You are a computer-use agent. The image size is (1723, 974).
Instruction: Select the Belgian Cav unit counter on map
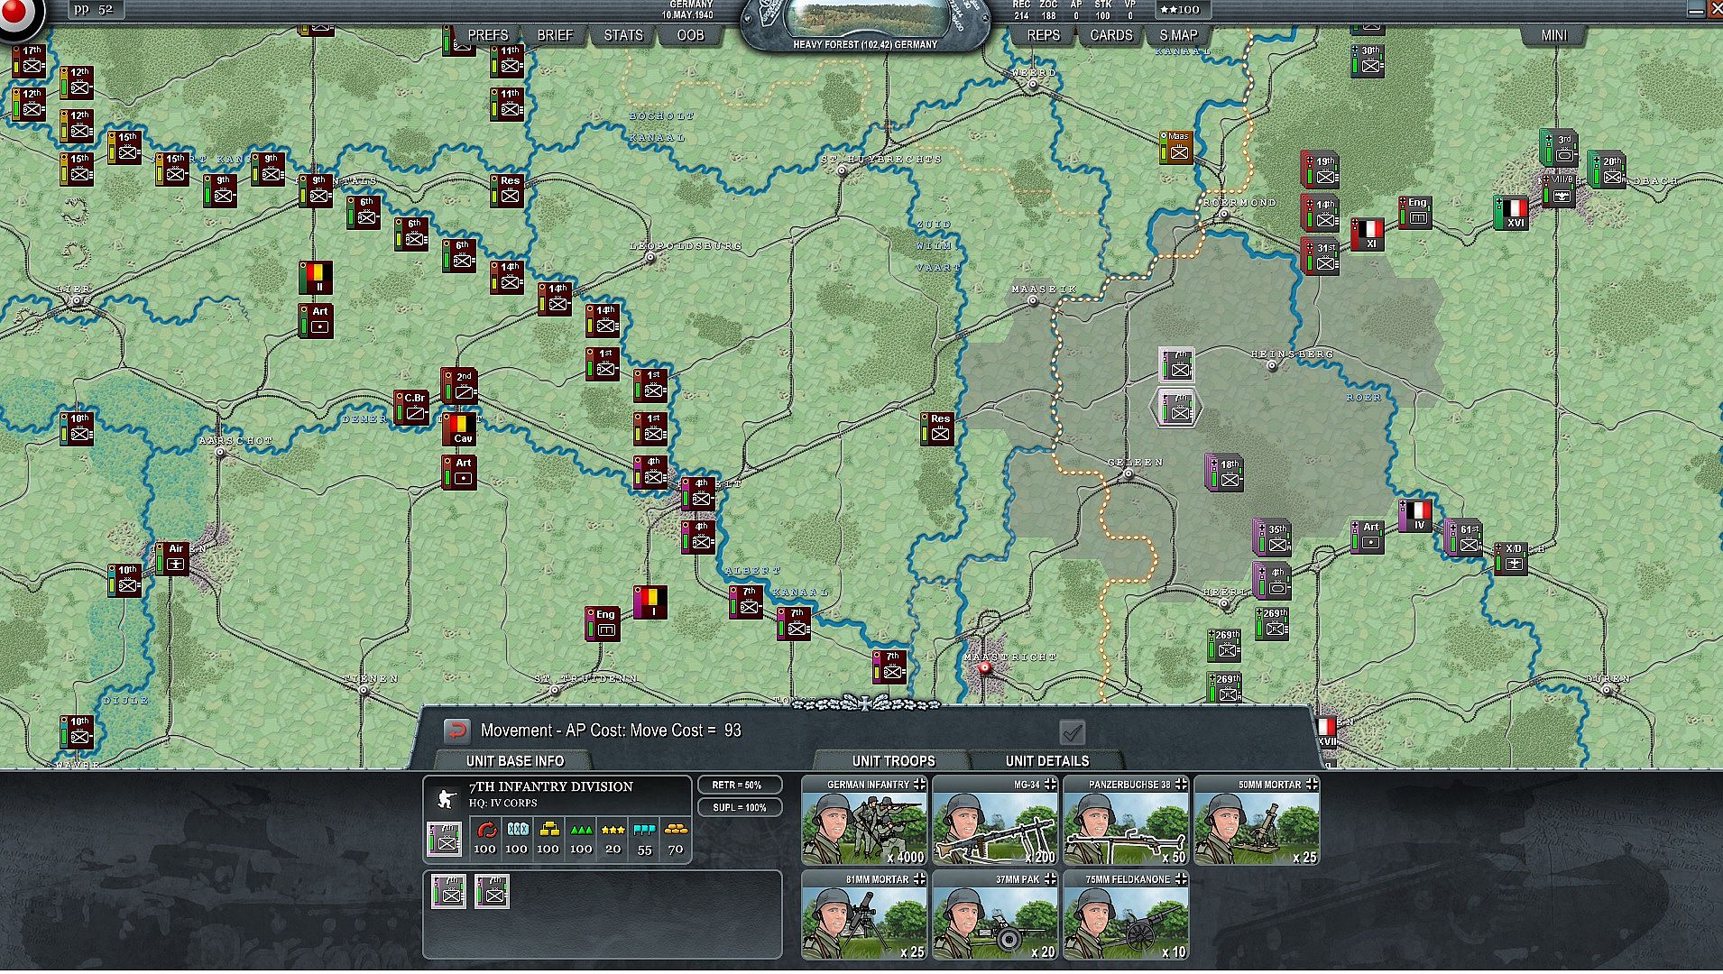click(x=460, y=428)
